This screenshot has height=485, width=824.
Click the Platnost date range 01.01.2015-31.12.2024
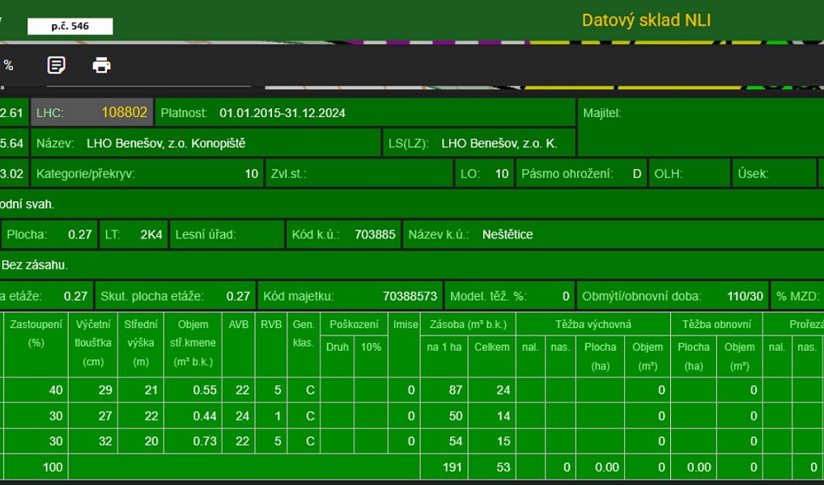click(282, 113)
